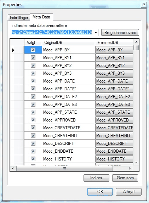This screenshot has width=149, height=203.
Task: Uncheck the Valgt box for Mdoc_APP_BY
Action: [33, 50]
